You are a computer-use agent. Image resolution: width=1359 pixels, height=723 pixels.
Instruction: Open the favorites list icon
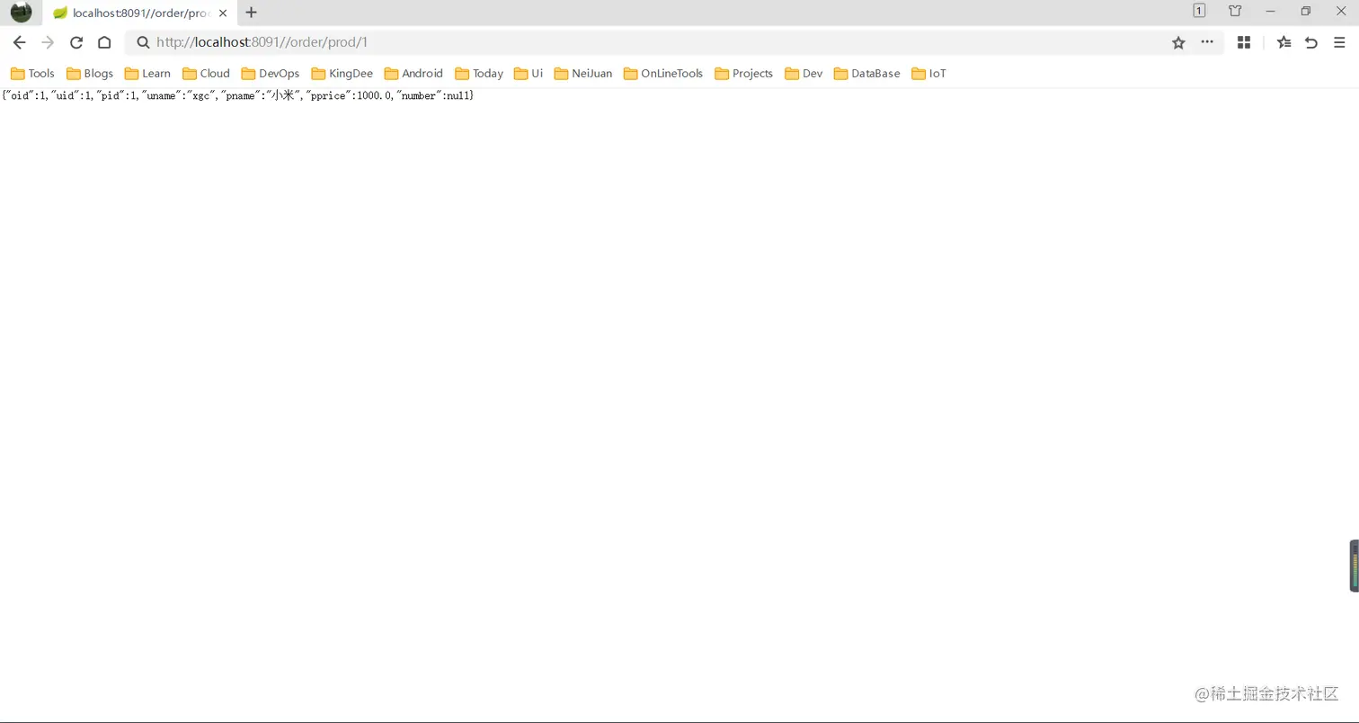(1283, 42)
